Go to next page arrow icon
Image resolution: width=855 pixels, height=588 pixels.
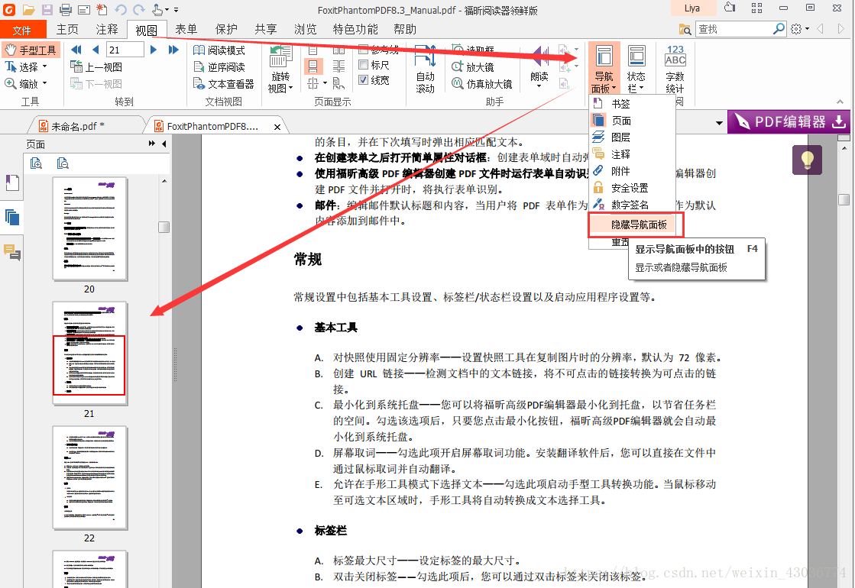(154, 50)
